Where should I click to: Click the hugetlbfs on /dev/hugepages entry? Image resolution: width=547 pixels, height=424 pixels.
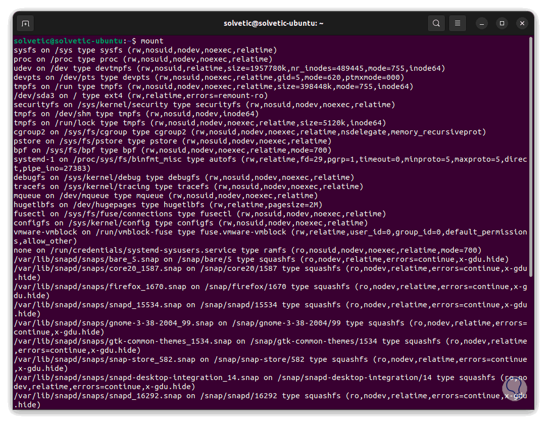pos(152,205)
